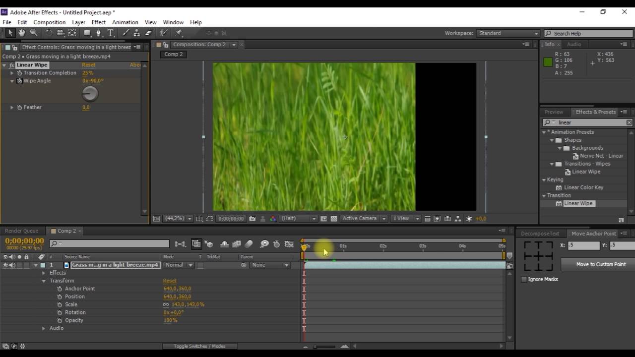Toggle Wipe Angle stopwatch keyframing
The image size is (635, 357).
coord(20,81)
